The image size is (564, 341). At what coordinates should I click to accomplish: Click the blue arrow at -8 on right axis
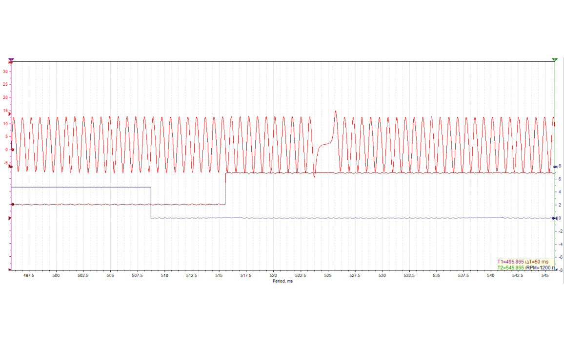click(x=555, y=270)
